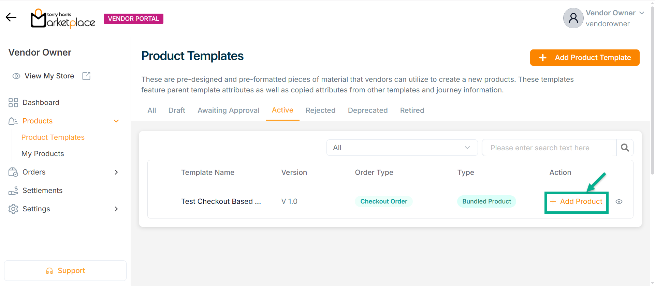This screenshot has height=286, width=655.
Task: Switch to the Draft tab
Action: point(177,110)
